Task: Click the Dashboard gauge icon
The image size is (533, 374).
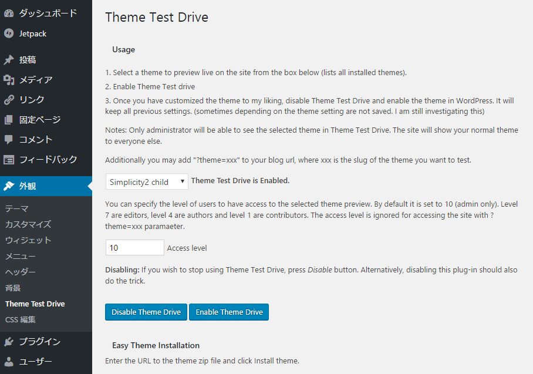Action: tap(9, 14)
